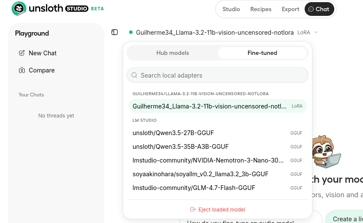Open the Studio tab
The height and width of the screenshot is (223, 363).
tap(231, 9)
